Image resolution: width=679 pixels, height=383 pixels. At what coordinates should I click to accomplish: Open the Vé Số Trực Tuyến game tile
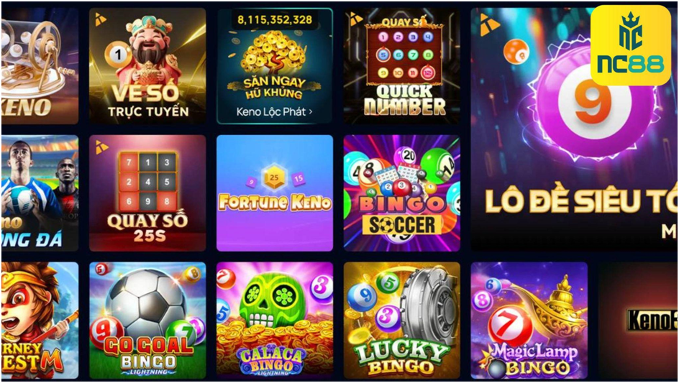[147, 66]
